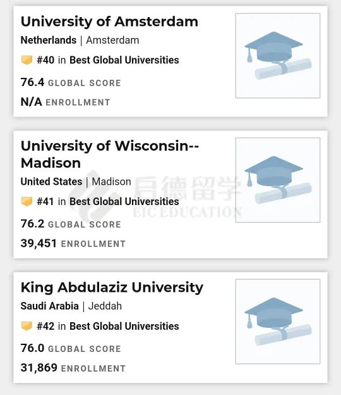
Task: Click the graduation cap thumbnail for Amsterdam
Action: [278, 56]
